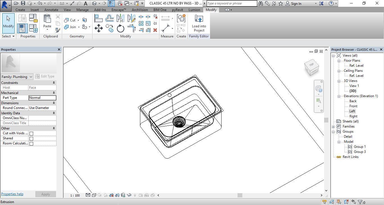The height and width of the screenshot is (205, 384).
Task: Click the Array tool icon
Action: tap(141, 23)
